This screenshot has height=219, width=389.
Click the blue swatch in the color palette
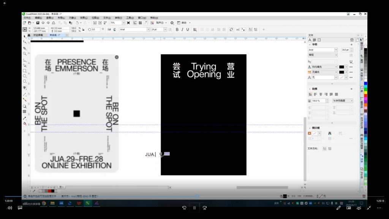365,84
